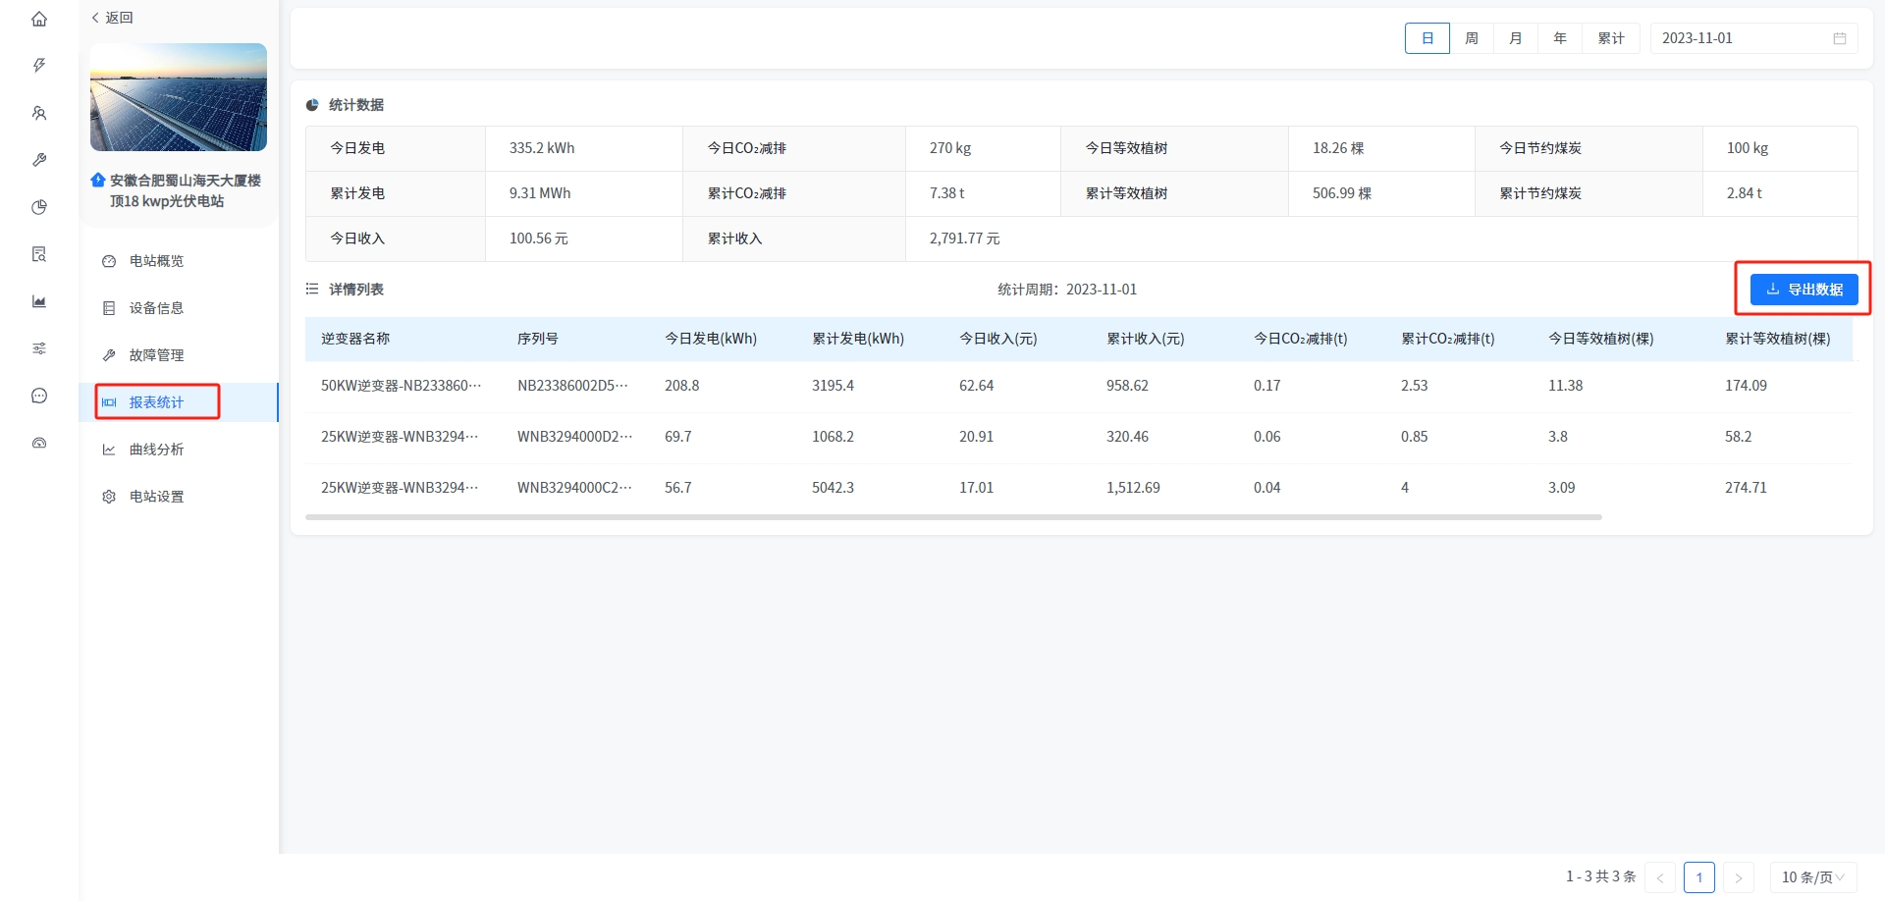Click the wrench icon in left sidebar

(39, 160)
